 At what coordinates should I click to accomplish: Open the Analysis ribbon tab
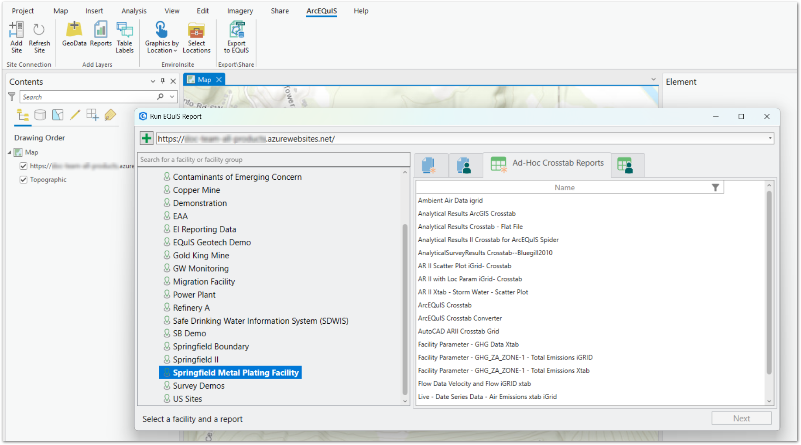pos(134,11)
